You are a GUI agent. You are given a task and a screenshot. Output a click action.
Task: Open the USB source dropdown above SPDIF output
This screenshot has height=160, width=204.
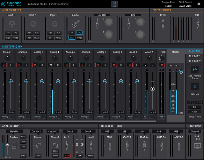[107, 132]
